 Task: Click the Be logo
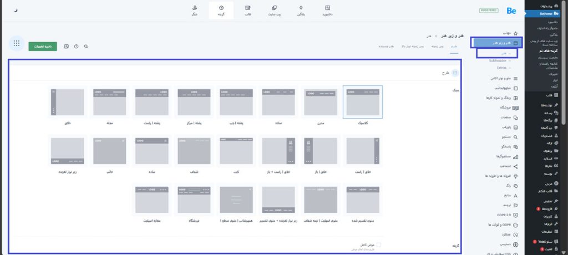click(x=510, y=11)
